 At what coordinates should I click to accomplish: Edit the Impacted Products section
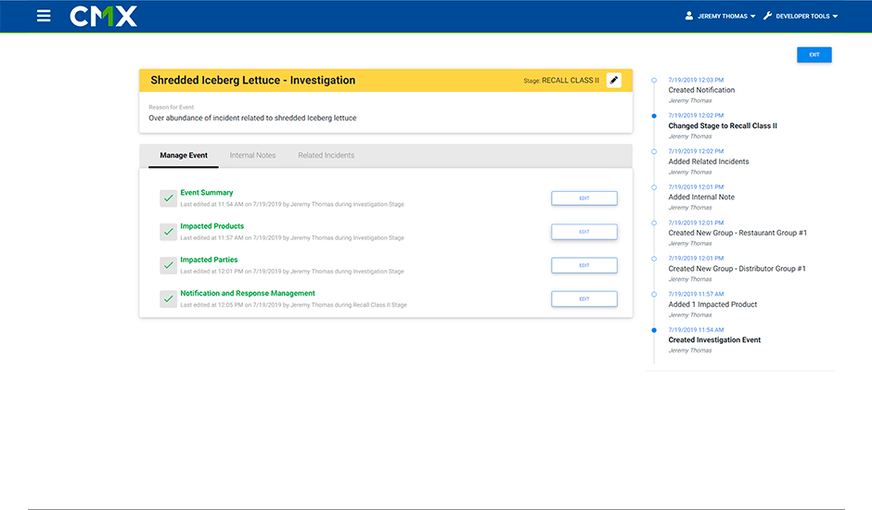click(x=583, y=232)
